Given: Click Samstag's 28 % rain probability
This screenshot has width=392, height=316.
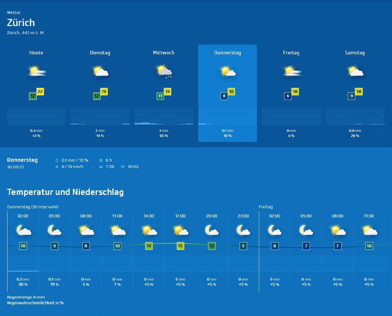Looking at the screenshot, I should coord(355,136).
